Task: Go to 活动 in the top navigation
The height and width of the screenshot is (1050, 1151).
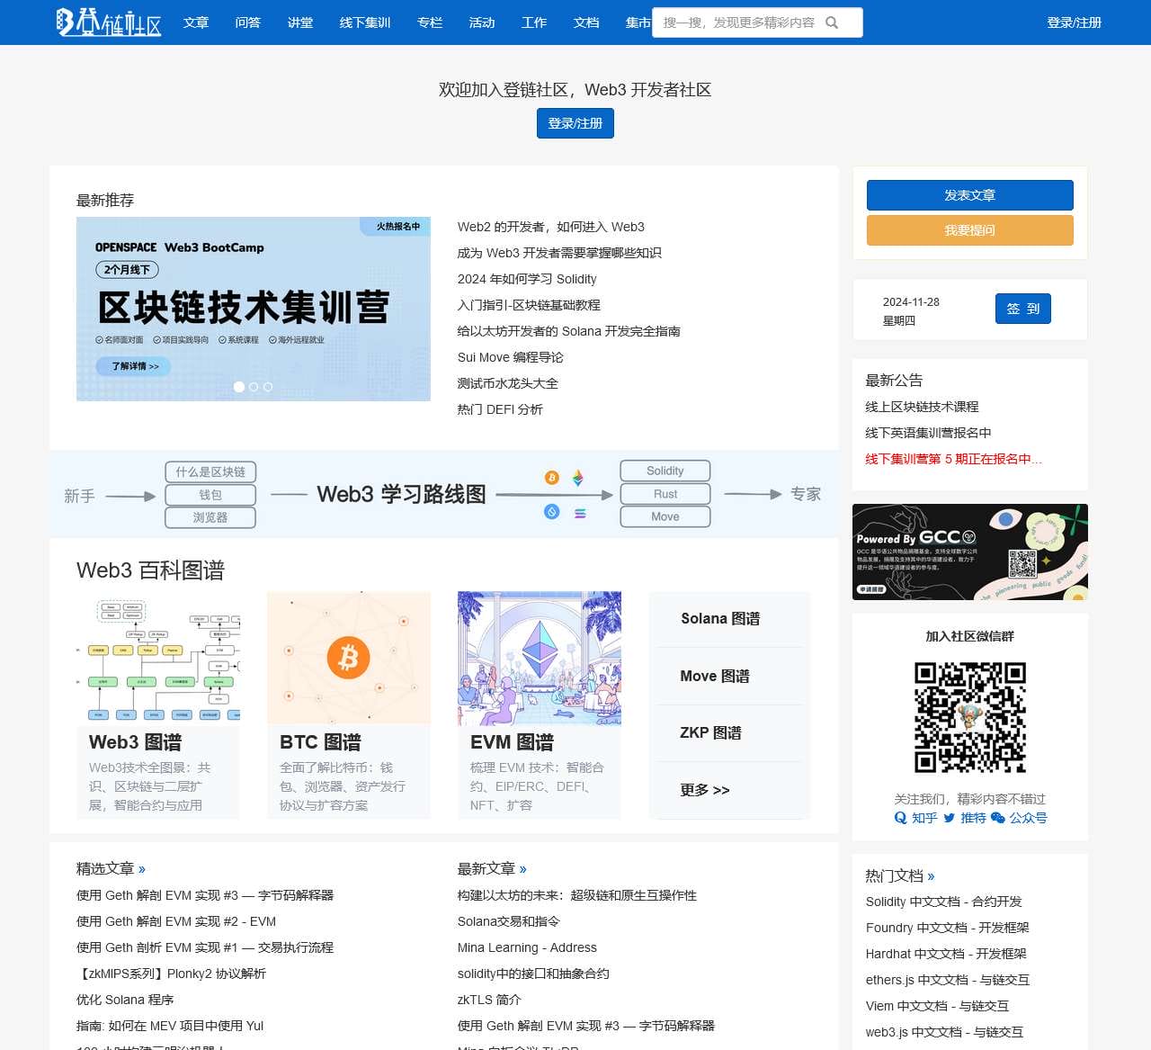Action: click(482, 22)
